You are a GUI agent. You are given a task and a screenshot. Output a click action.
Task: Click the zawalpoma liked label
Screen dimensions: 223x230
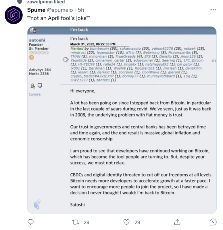click(46, 2)
